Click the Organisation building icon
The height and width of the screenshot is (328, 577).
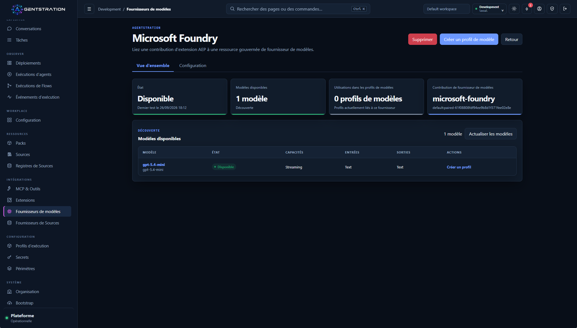[x=9, y=292]
